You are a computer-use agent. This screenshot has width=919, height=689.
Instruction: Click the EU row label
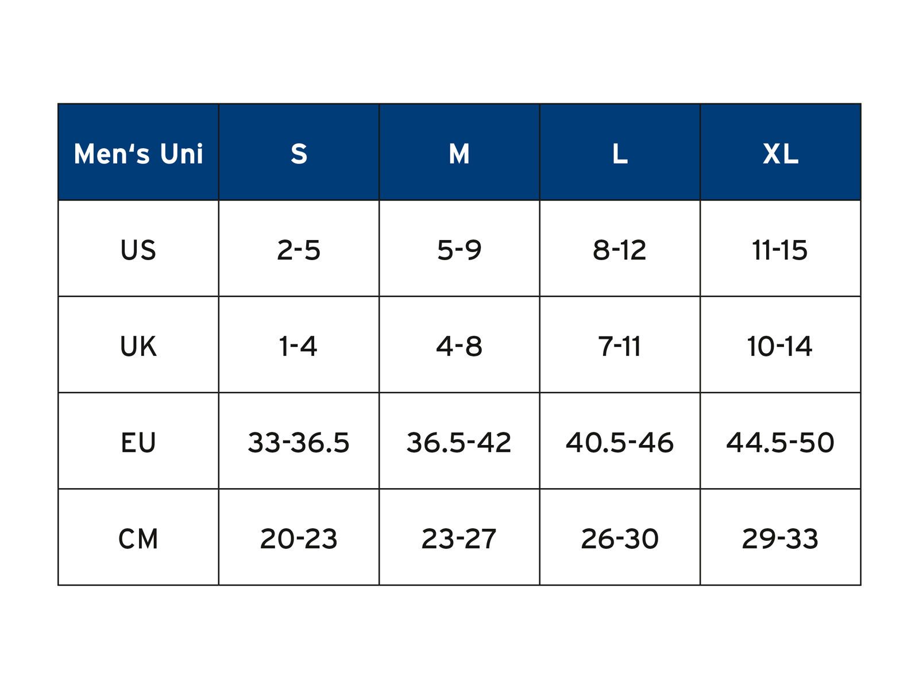tap(138, 442)
